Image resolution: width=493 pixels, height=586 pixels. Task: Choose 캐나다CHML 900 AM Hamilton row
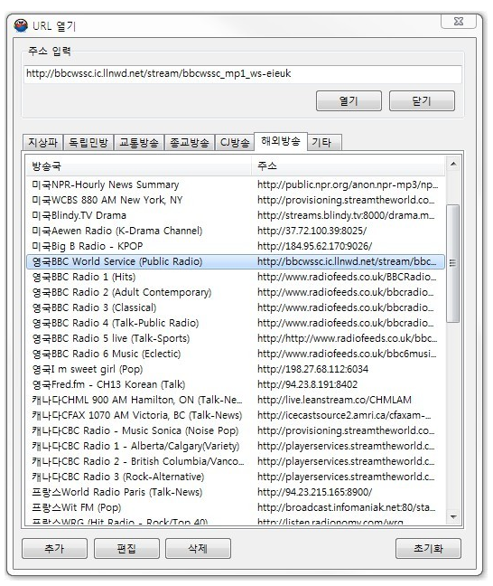click(x=236, y=400)
